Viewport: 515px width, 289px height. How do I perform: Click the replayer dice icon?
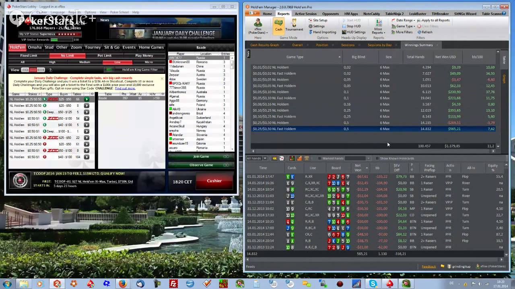[x=281, y=158]
